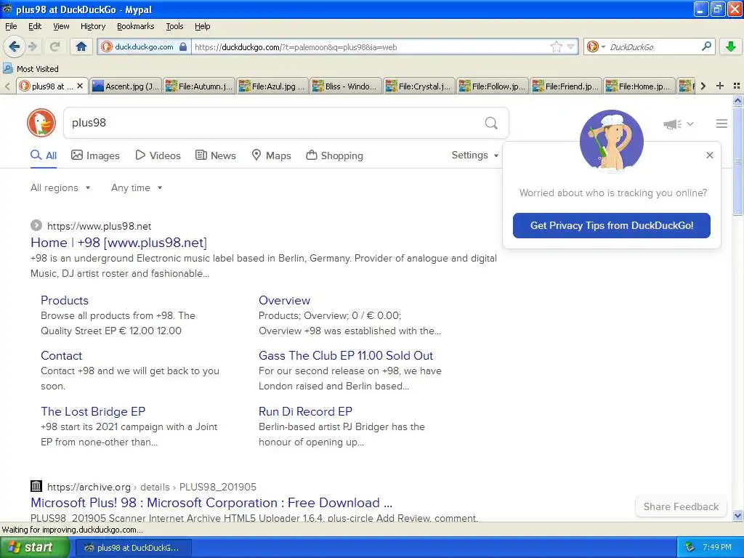Click the page vertical scrollbar thumb
Screen dimensions: 744x558
(x=738, y=161)
